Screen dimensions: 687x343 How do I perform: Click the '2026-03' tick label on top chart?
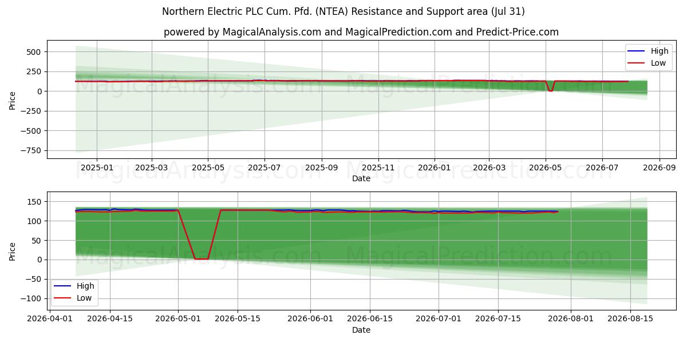488,167
